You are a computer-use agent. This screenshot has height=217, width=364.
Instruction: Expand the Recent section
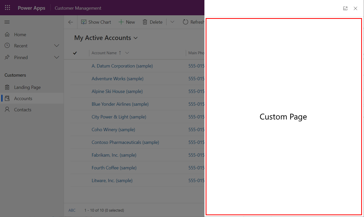coord(57,46)
